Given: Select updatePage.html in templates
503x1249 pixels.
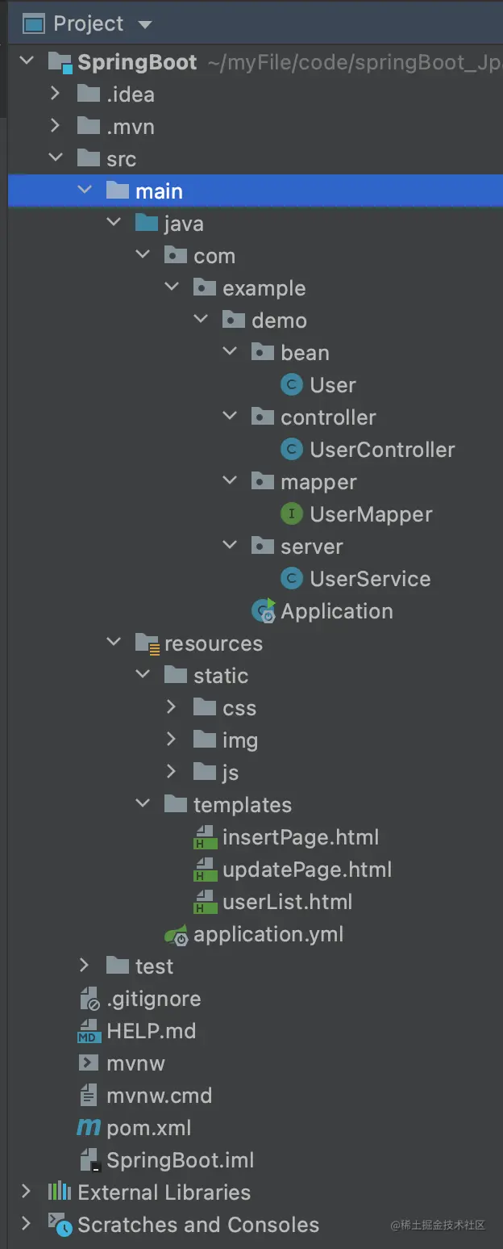Looking at the screenshot, I should click(307, 870).
